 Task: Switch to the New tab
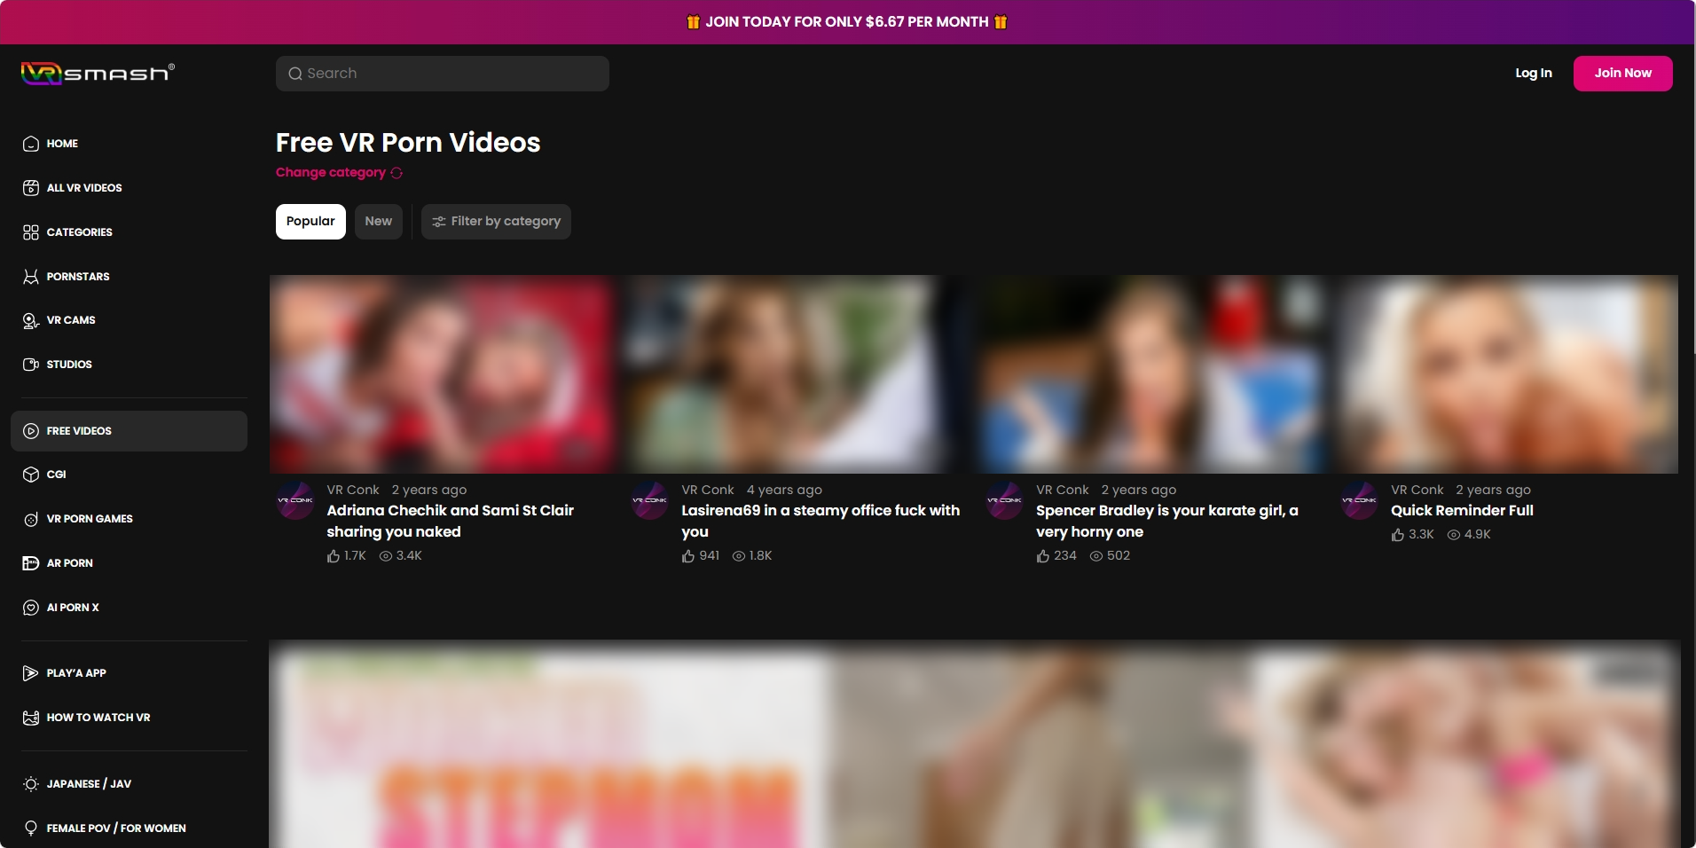(x=379, y=222)
